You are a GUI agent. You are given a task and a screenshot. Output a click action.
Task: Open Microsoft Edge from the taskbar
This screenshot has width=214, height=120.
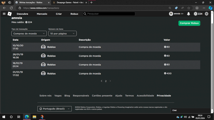tap(26, 117)
